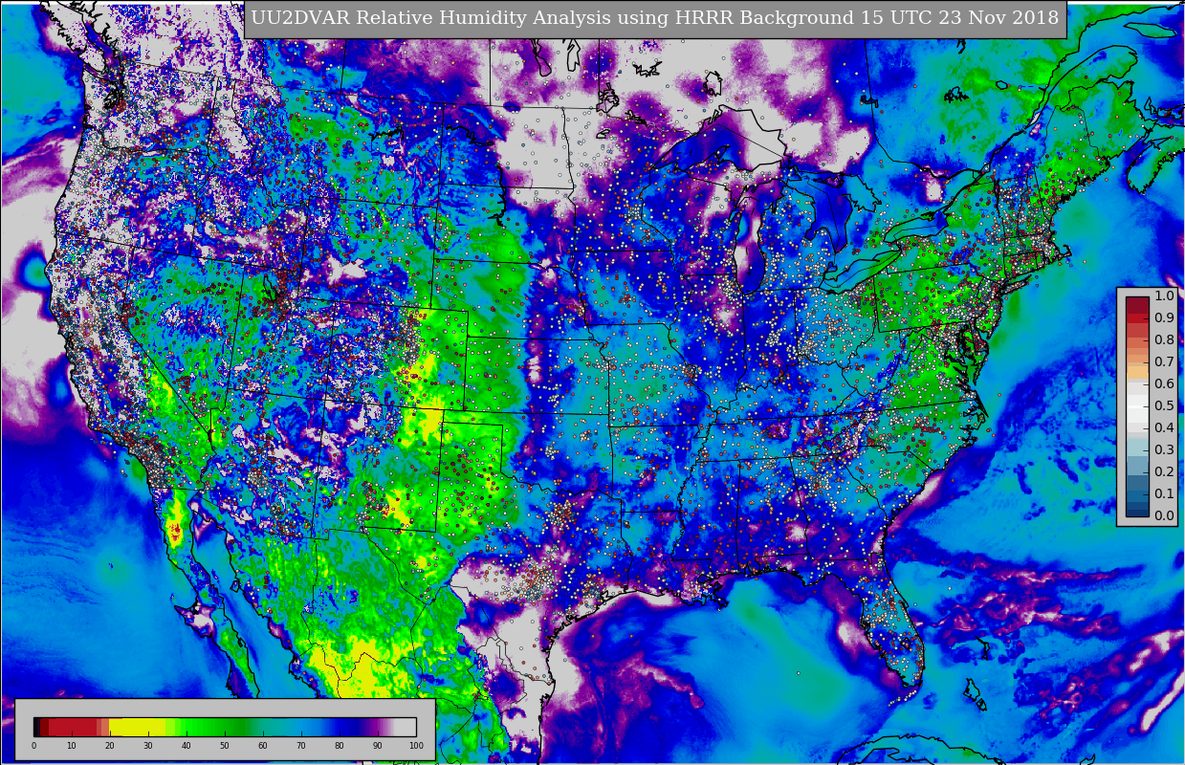Click the '0.9' label on vertical colorbar
Image resolution: width=1185 pixels, height=765 pixels.
click(x=1164, y=318)
